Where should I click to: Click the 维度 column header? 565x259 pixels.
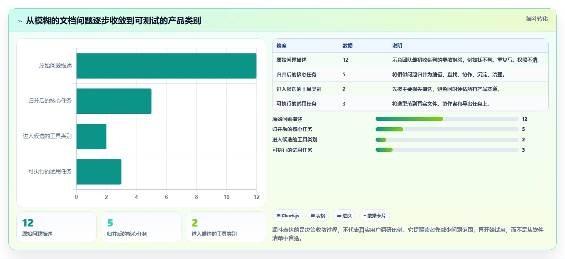click(x=282, y=46)
